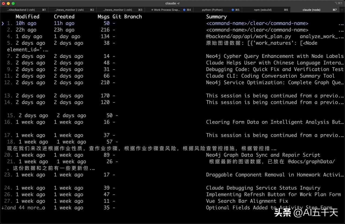Click the blue activity dot on python tab
This screenshot has width=345, height=224.
[x=233, y=10]
